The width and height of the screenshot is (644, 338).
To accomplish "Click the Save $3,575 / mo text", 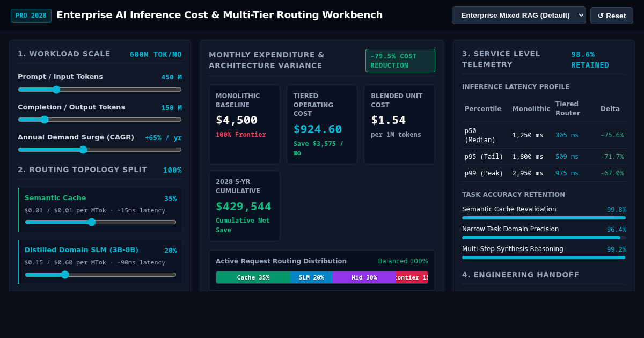I will [x=318, y=148].
